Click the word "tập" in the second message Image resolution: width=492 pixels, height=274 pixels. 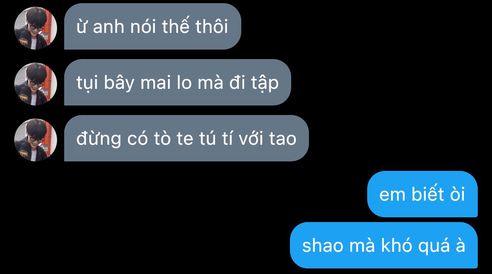(265, 84)
